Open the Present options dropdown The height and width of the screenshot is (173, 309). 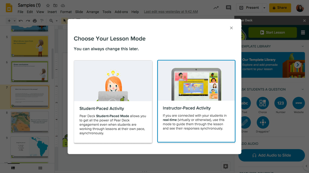tap(264, 8)
